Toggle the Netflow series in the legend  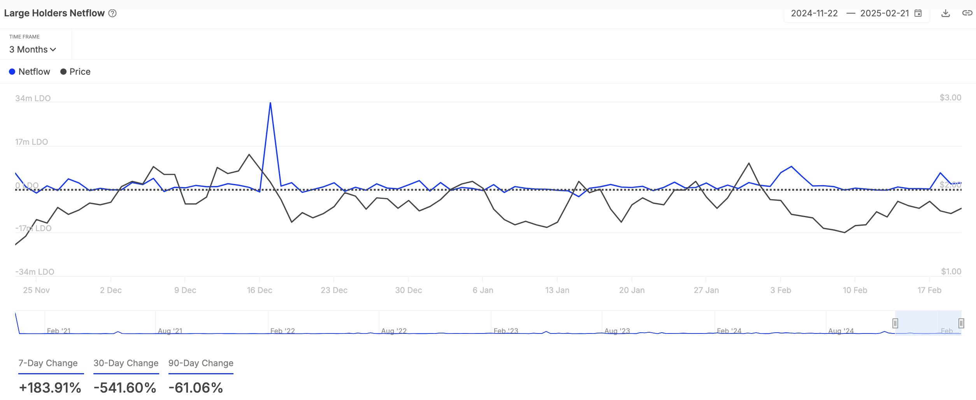click(x=30, y=72)
